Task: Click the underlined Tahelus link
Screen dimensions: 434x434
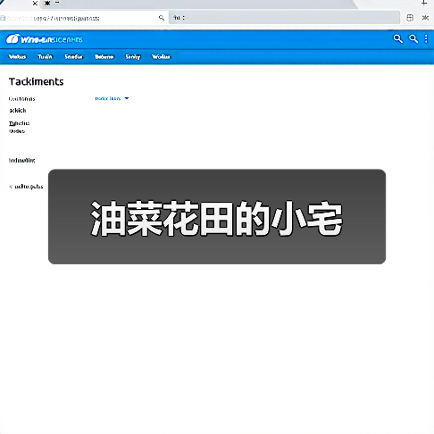Action: [20, 123]
